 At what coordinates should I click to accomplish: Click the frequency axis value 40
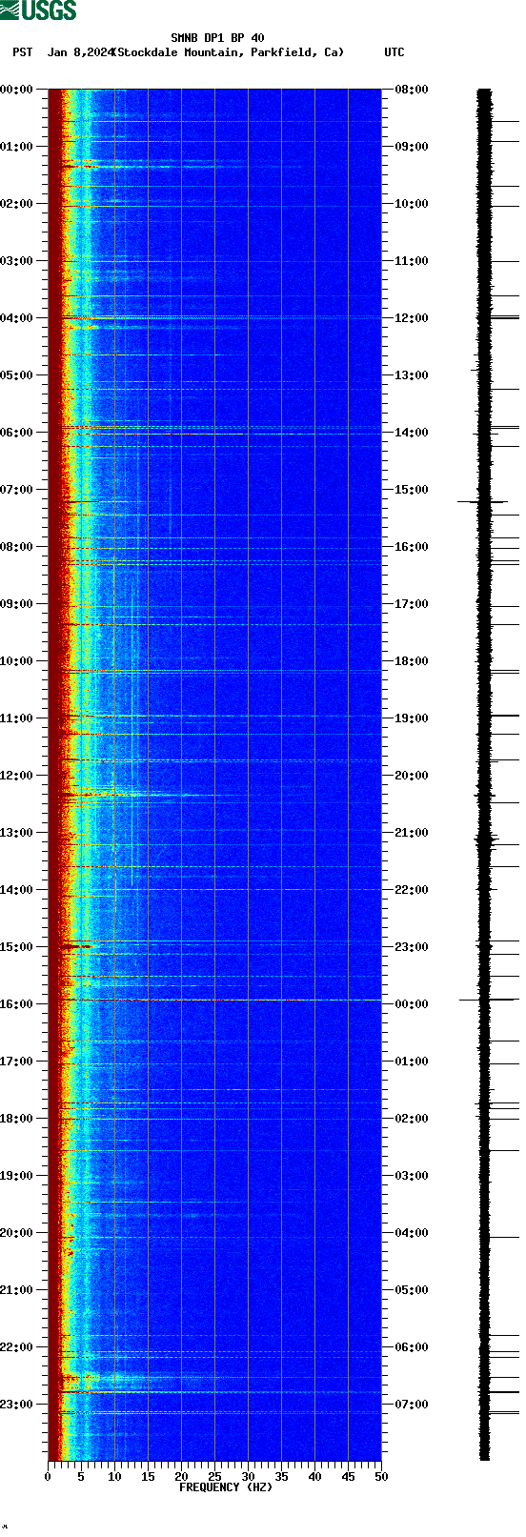(x=314, y=1477)
